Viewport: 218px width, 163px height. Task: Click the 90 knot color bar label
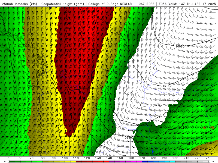[54, 158]
